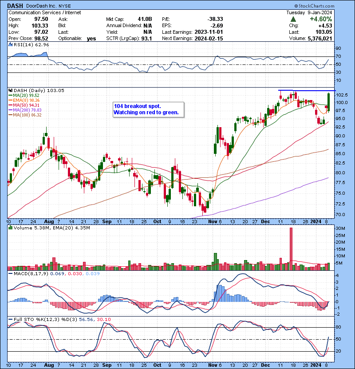The width and height of the screenshot is (355, 369).
Task: Select 'DoorDash Inc.' company name
Action: click(41, 6)
